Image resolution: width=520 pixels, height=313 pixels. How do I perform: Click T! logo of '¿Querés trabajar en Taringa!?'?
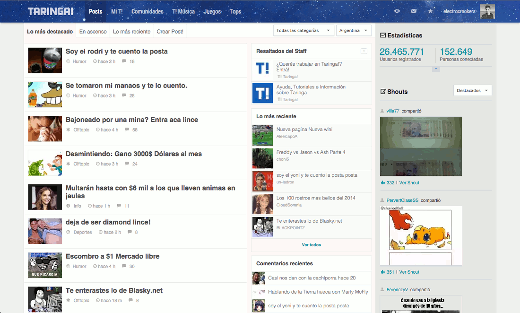pyautogui.click(x=262, y=70)
